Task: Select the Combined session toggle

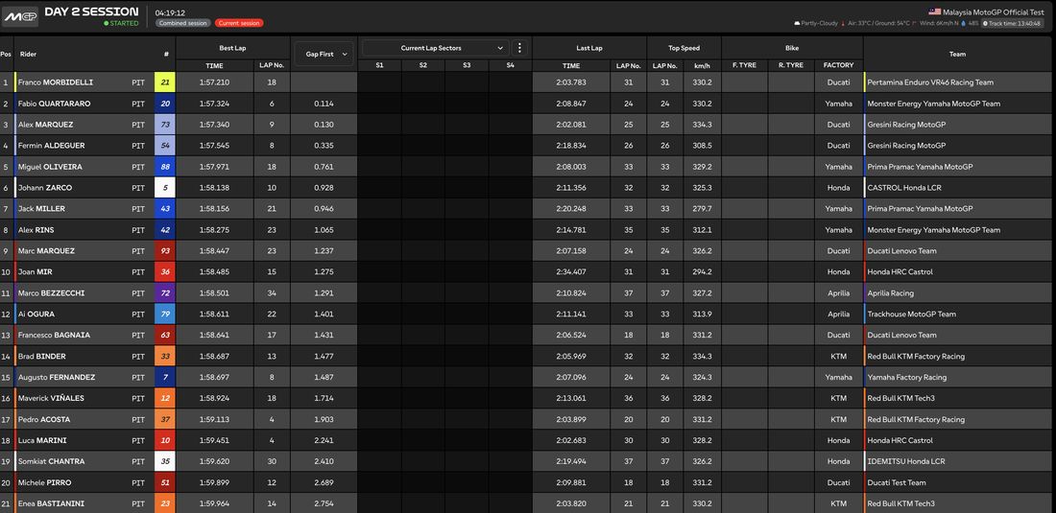Action: click(x=183, y=23)
